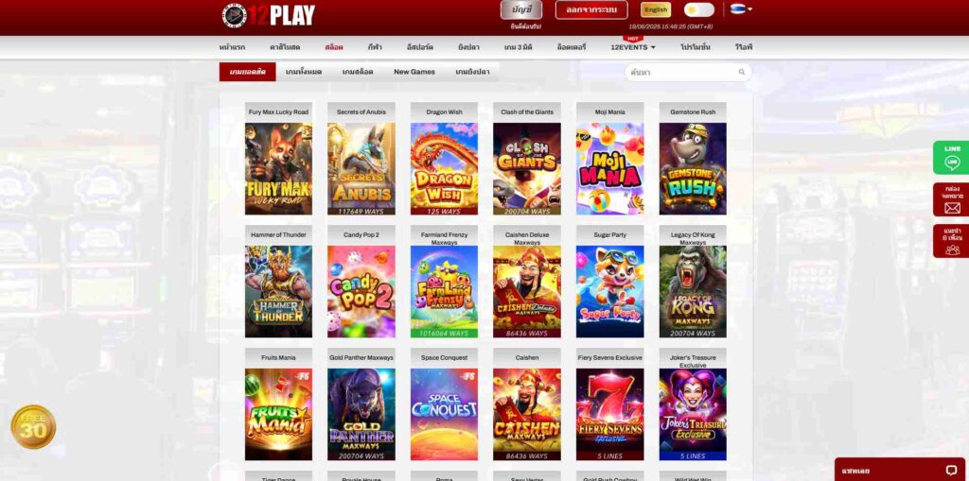The image size is (969, 481).
Task: Click the ออกจากระบบ logout button
Action: coord(591,9)
